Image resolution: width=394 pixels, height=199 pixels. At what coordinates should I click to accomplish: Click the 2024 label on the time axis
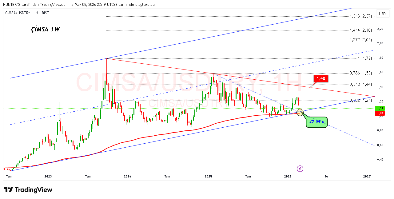[x=127, y=177]
